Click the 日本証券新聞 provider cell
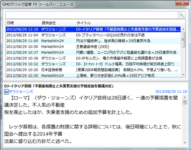The width and height of the screenshot is (191, 150). pos(52,70)
